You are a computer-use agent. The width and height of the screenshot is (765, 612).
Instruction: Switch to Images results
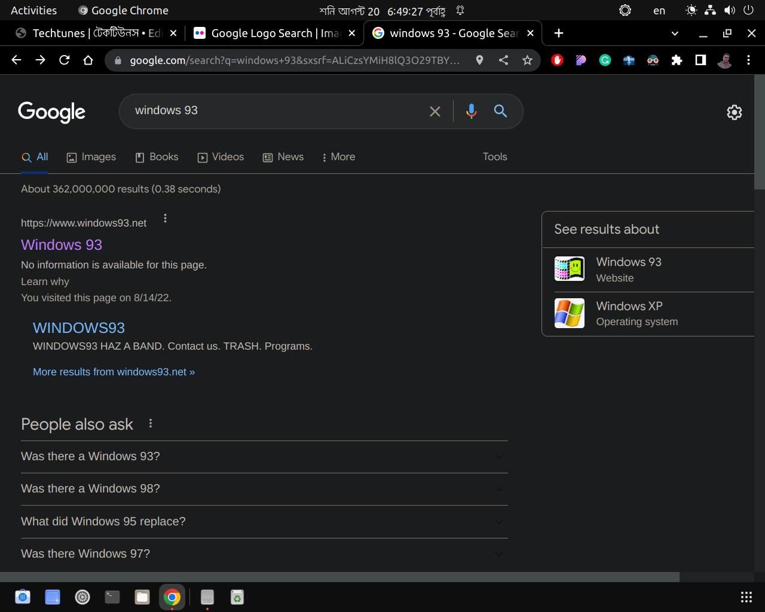[91, 157]
